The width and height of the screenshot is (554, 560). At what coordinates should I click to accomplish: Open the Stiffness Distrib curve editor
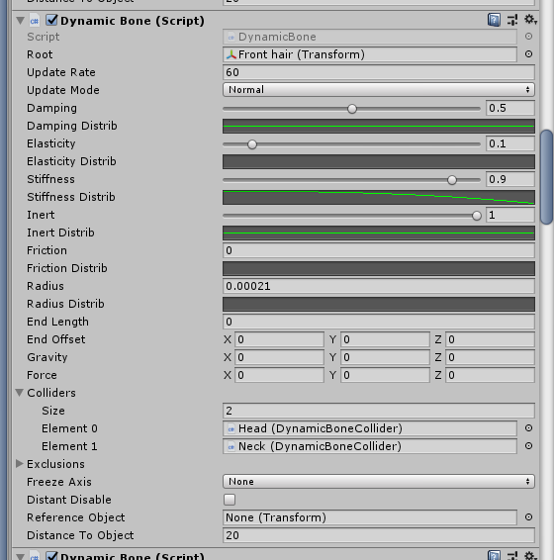pyautogui.click(x=379, y=197)
